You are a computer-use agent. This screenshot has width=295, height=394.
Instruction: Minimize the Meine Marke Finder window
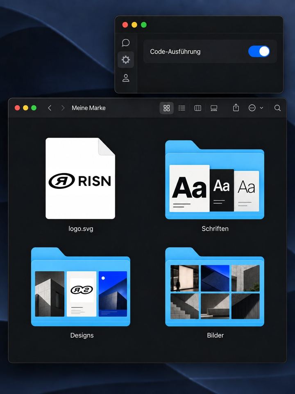pos(25,108)
